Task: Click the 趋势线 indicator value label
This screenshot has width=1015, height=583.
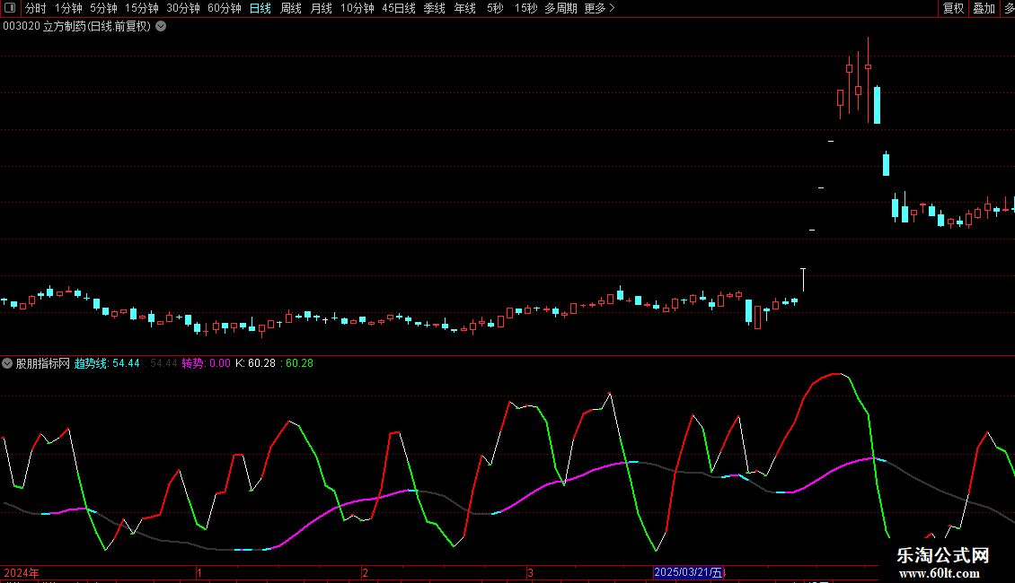Action: click(x=107, y=363)
